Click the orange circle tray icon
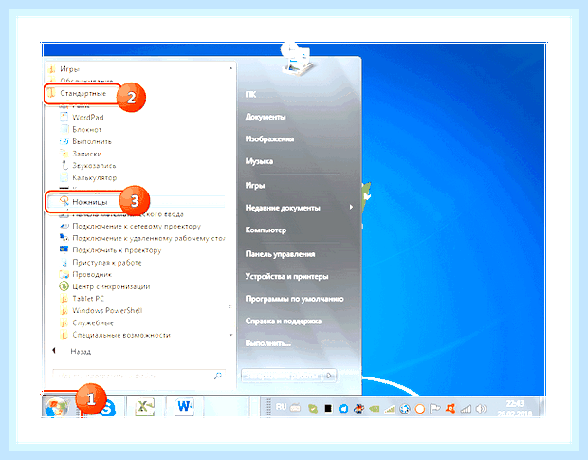Screen dimensions: 588x460 pyautogui.click(x=419, y=409)
